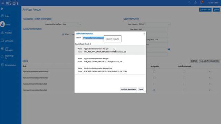Image resolution: width=221 pixels, height=124 pixels.
Task: Open the Certificates section icon
Action: 2,41
